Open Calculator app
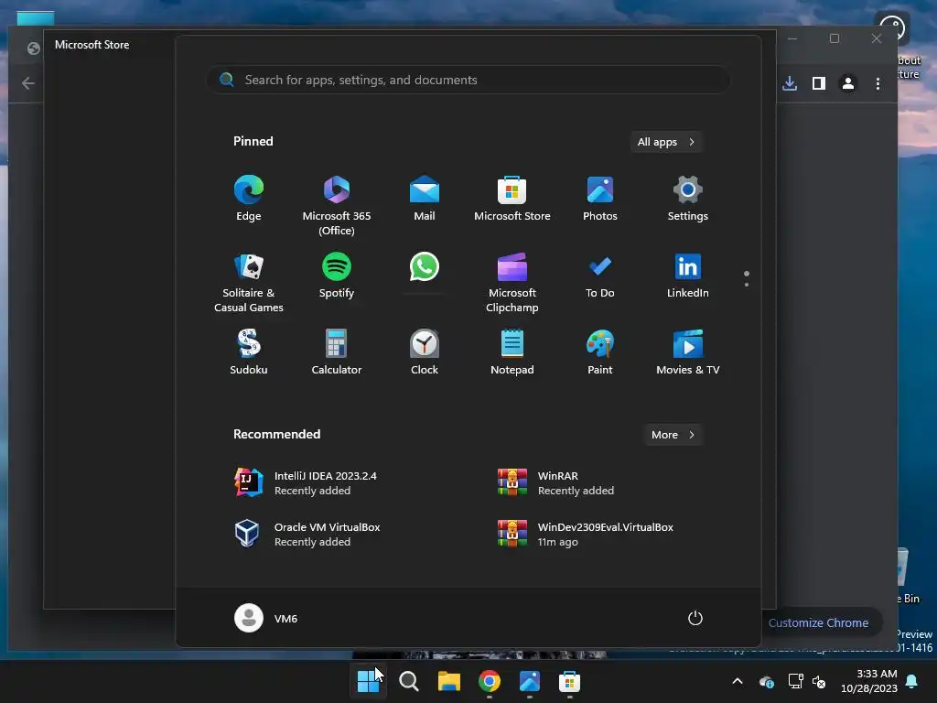 coord(337,352)
